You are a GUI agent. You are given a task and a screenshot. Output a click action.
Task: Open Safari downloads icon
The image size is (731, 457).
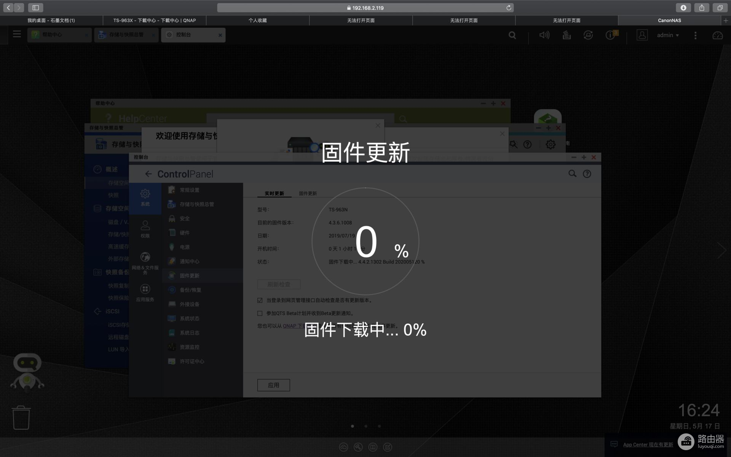coord(683,8)
